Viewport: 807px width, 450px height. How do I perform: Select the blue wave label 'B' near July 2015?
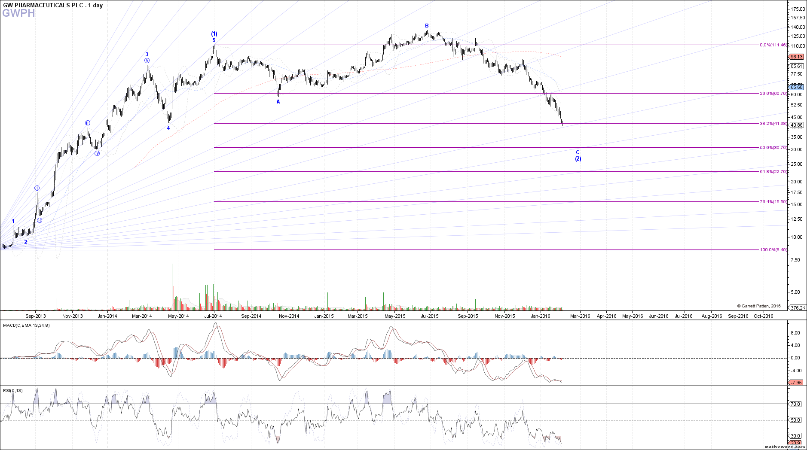pyautogui.click(x=427, y=26)
